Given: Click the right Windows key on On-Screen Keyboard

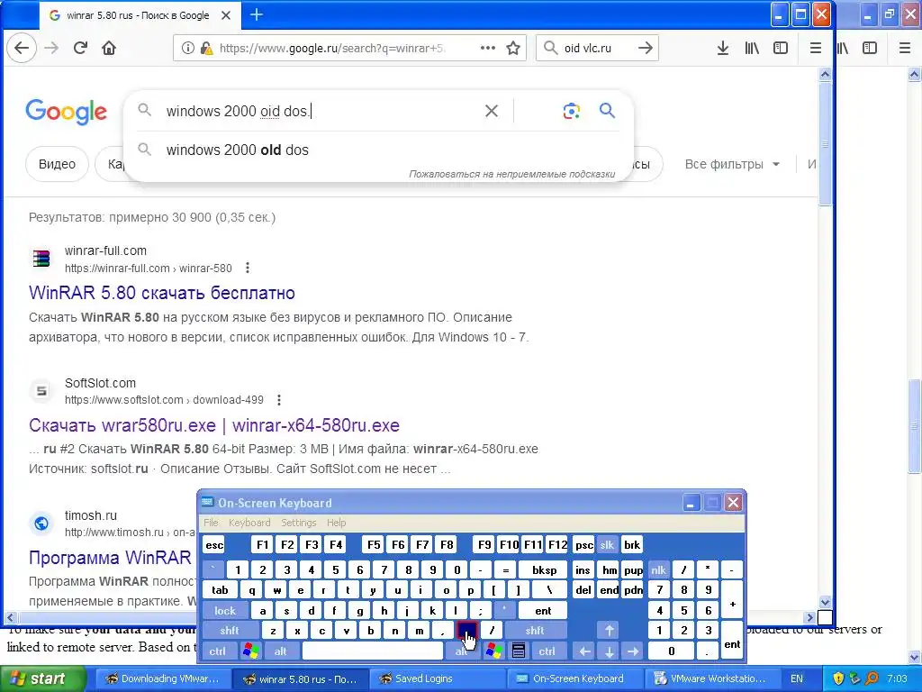Looking at the screenshot, I should pyautogui.click(x=493, y=651).
